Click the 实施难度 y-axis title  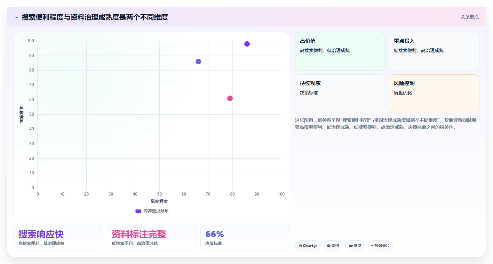(x=22, y=115)
